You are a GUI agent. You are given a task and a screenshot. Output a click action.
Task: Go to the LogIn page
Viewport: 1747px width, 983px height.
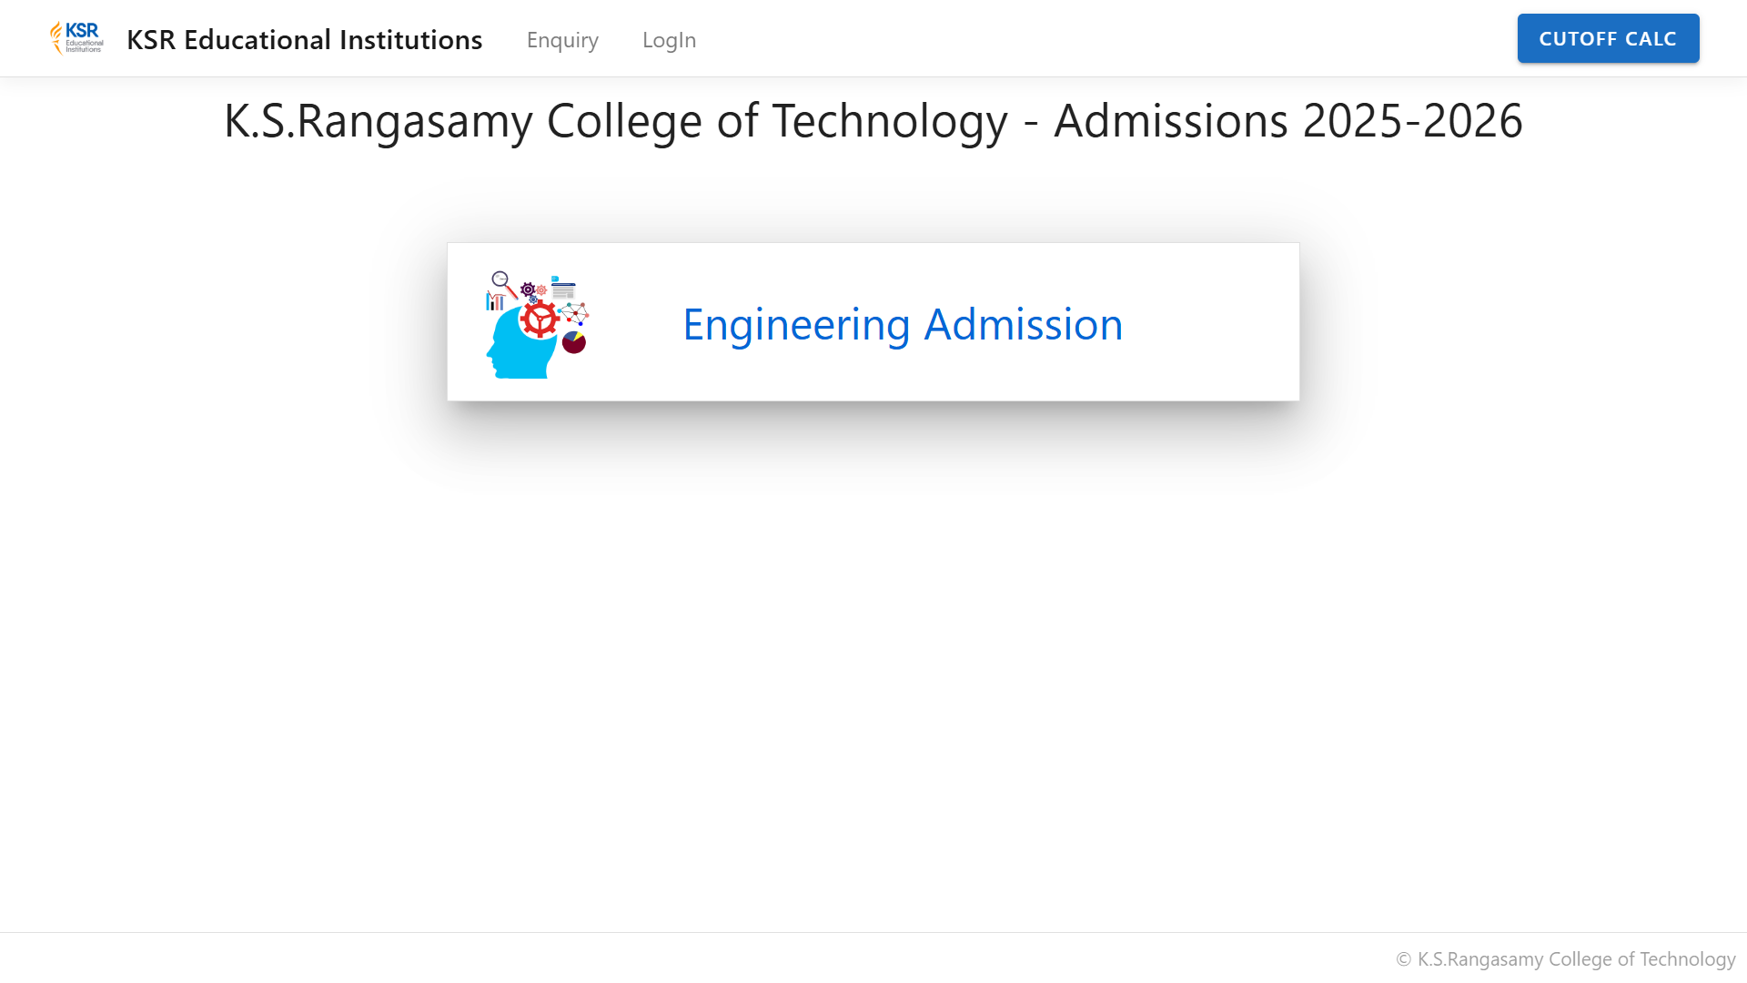(669, 39)
